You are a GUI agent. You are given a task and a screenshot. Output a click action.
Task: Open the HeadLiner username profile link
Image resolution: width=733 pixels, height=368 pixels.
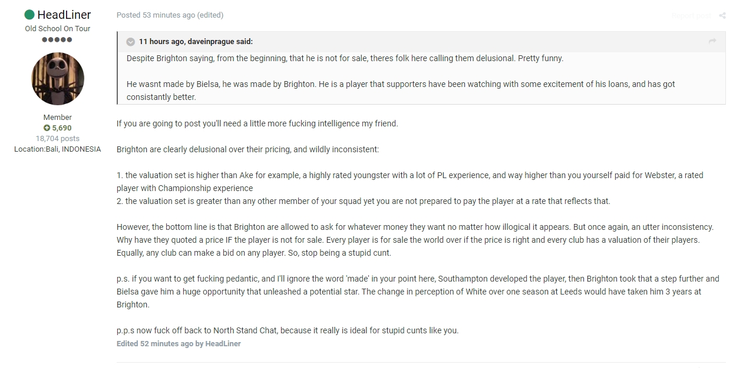click(64, 15)
